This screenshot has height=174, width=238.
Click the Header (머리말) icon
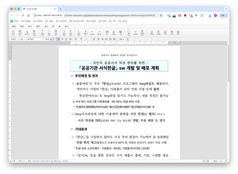tap(152, 33)
